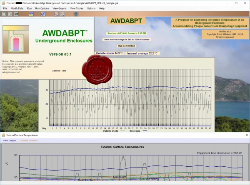Click the underground enclosure logo image
The height and width of the screenshot is (185, 250).
pos(16,39)
